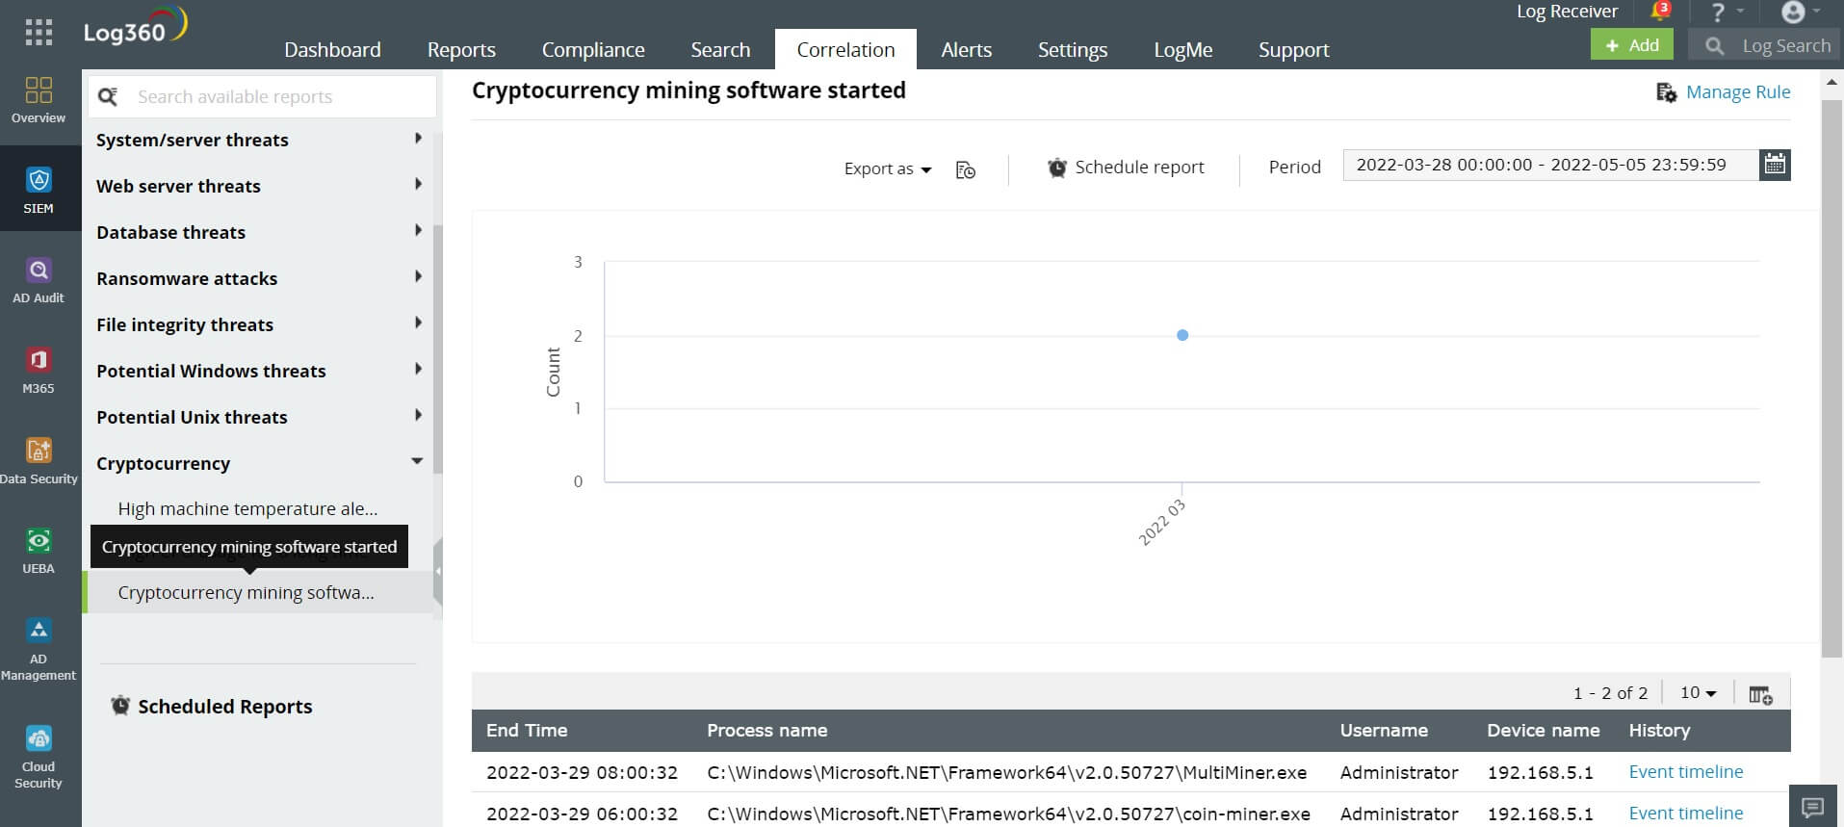1844x827 pixels.
Task: Change rows per page dropdown showing 10
Action: pos(1698,693)
